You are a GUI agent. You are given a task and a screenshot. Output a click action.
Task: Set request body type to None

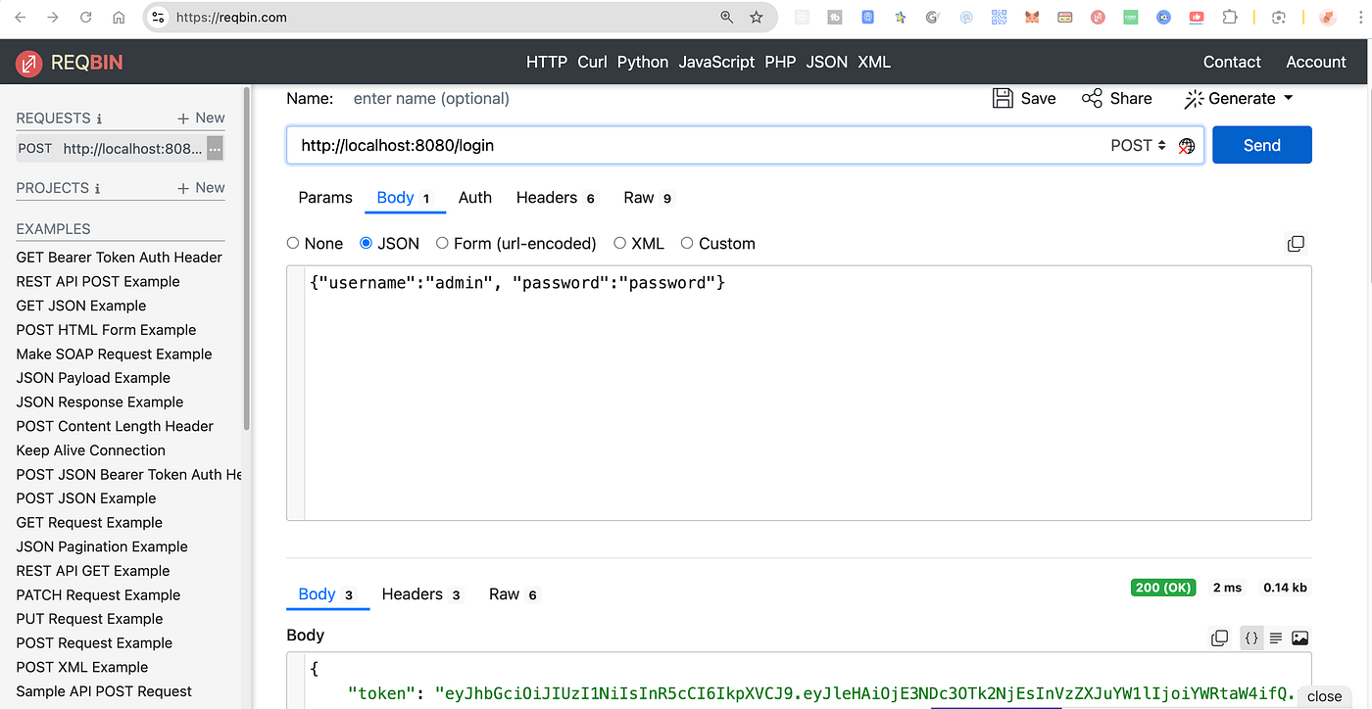293,243
